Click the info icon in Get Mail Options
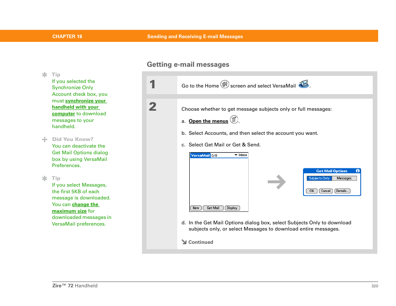This screenshot has width=396, height=306. pyautogui.click(x=358, y=171)
